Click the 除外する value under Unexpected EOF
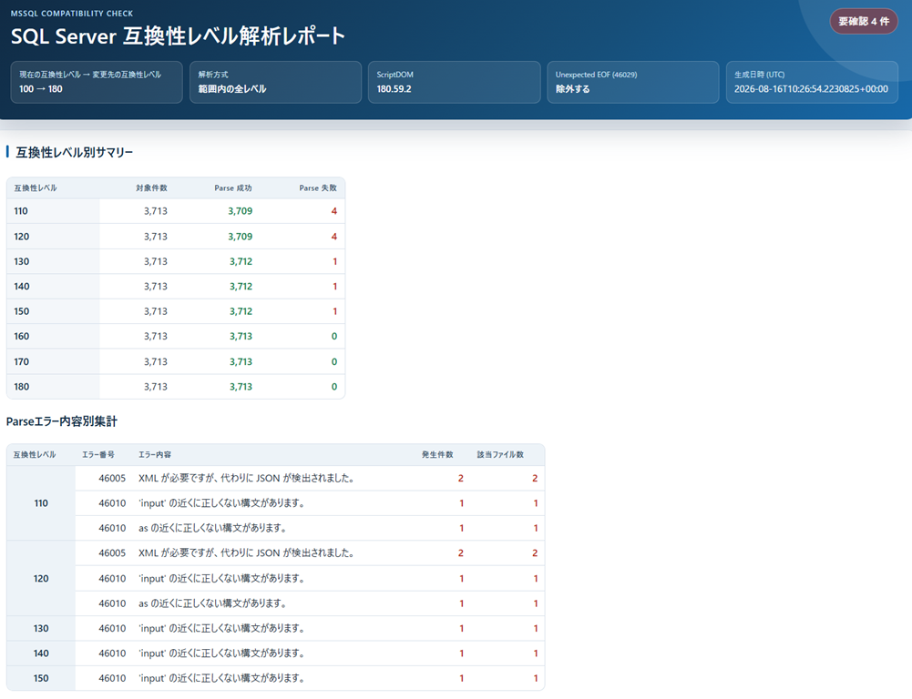912x699 pixels. [572, 89]
